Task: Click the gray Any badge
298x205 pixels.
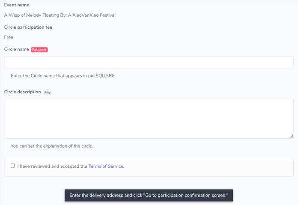Action: click(48, 92)
